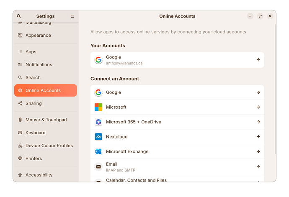Select Notifications in the sidebar
Screen dimensions: 289x197
(39, 65)
